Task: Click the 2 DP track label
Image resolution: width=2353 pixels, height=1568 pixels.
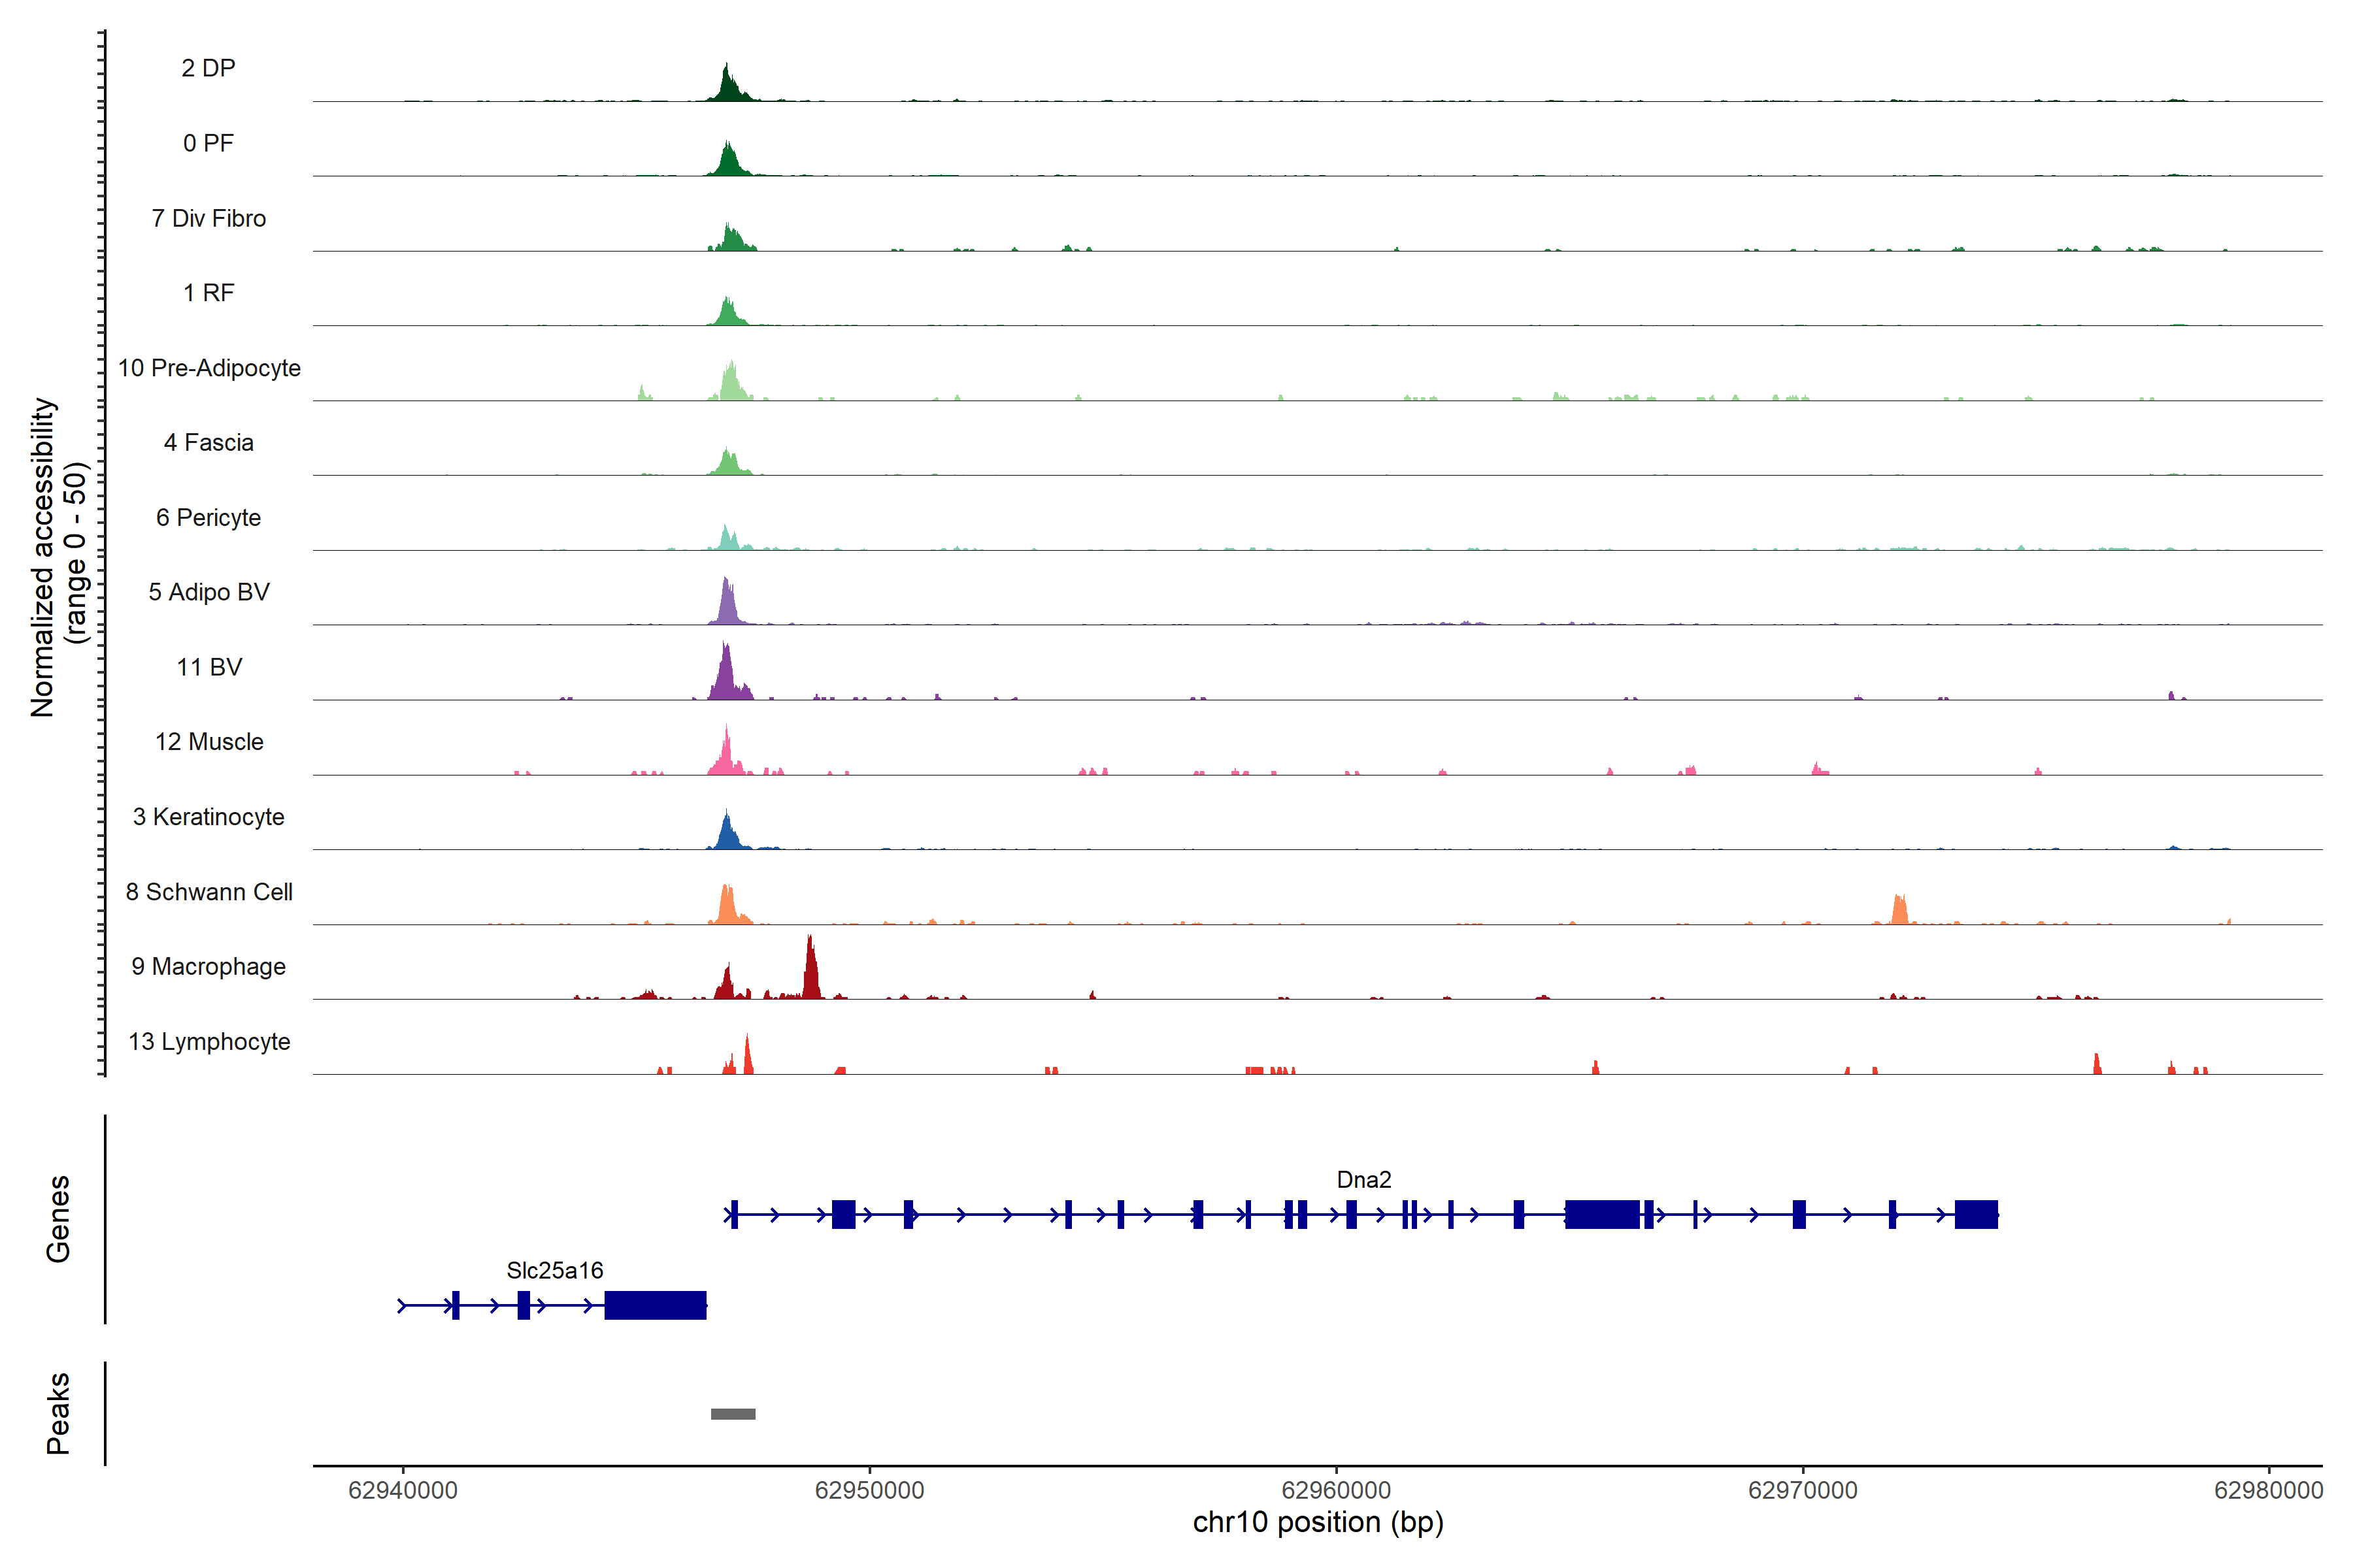Action: (x=208, y=68)
